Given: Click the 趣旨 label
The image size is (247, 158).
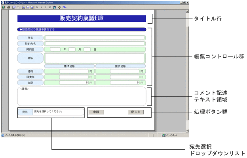Looking at the screenshot, I should pyautogui.click(x=30, y=58).
